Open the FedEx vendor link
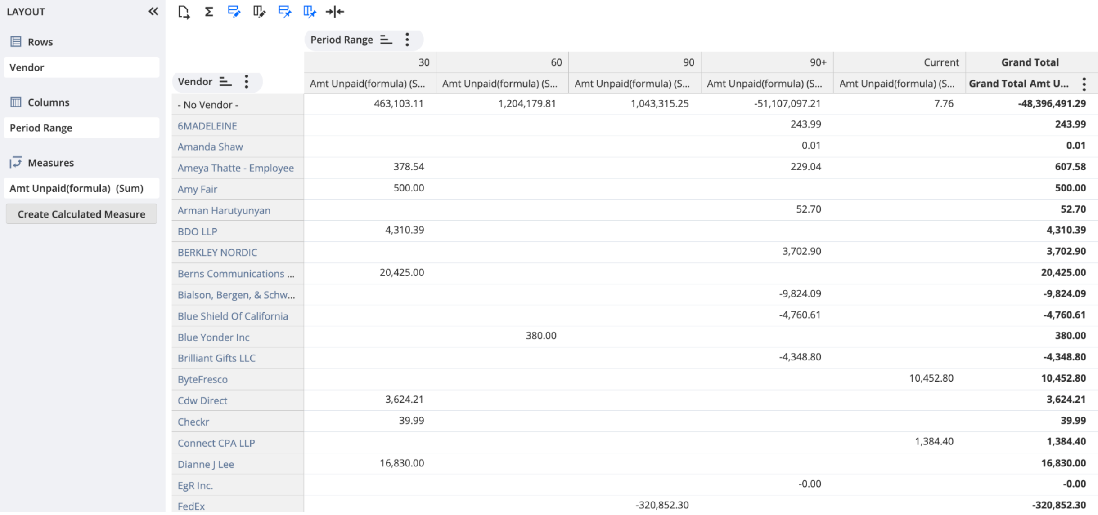1098x515 pixels. 191,506
